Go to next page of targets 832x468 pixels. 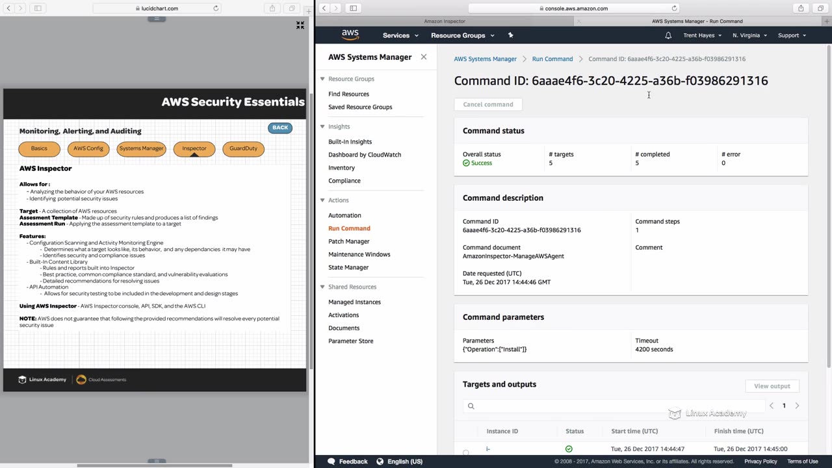pos(797,406)
